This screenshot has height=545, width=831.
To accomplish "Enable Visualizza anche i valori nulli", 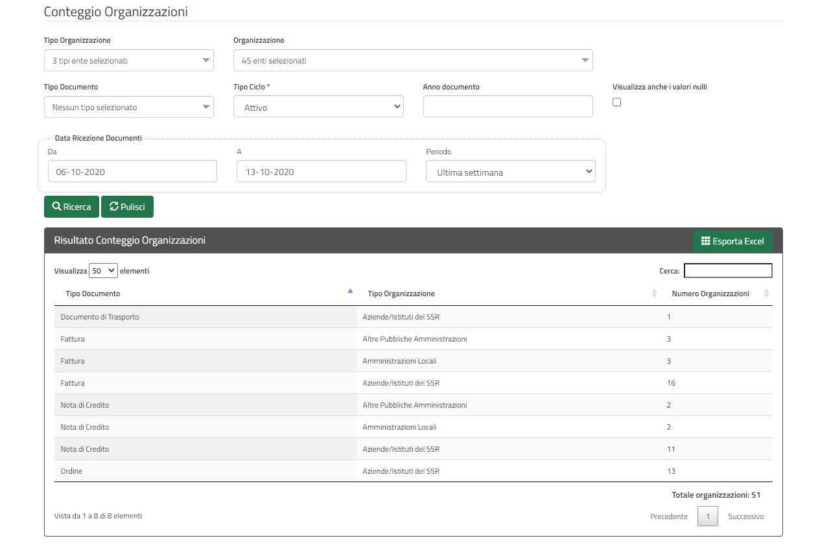I will (616, 102).
